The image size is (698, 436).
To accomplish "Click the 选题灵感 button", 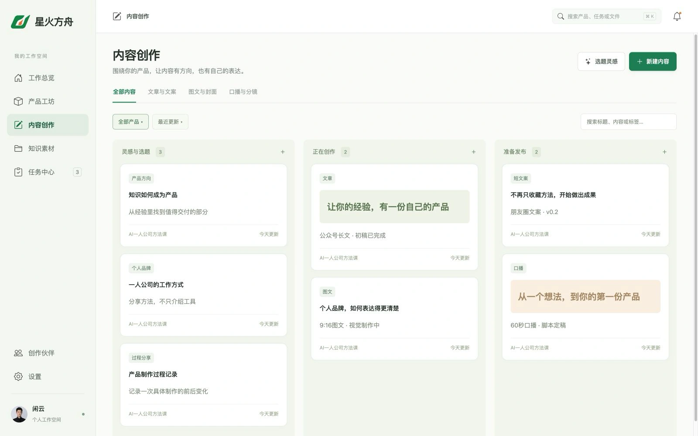I will (601, 61).
